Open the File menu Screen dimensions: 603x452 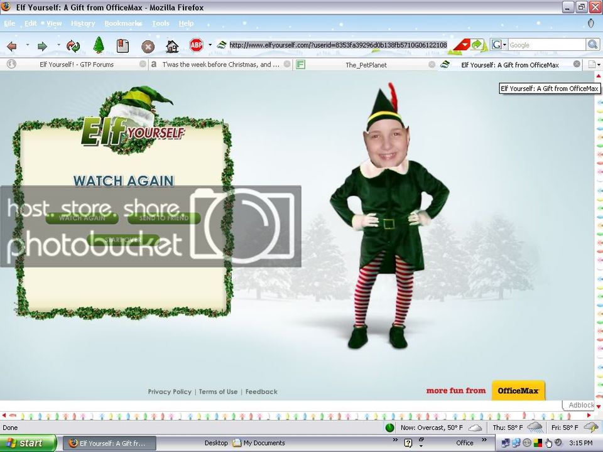(9, 23)
